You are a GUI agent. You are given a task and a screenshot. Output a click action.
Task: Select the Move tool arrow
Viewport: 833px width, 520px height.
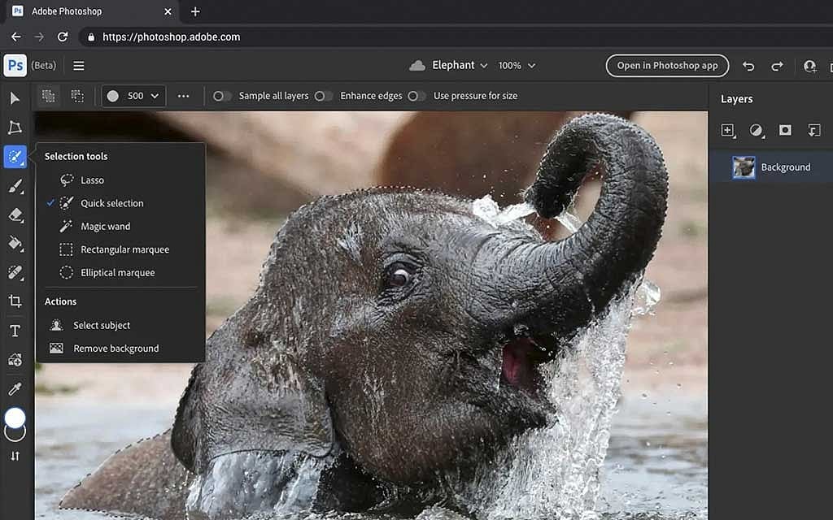(x=15, y=98)
